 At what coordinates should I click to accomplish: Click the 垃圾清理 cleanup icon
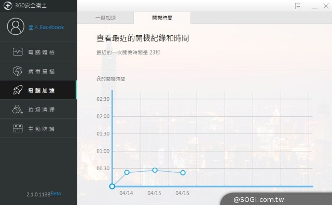(18, 110)
